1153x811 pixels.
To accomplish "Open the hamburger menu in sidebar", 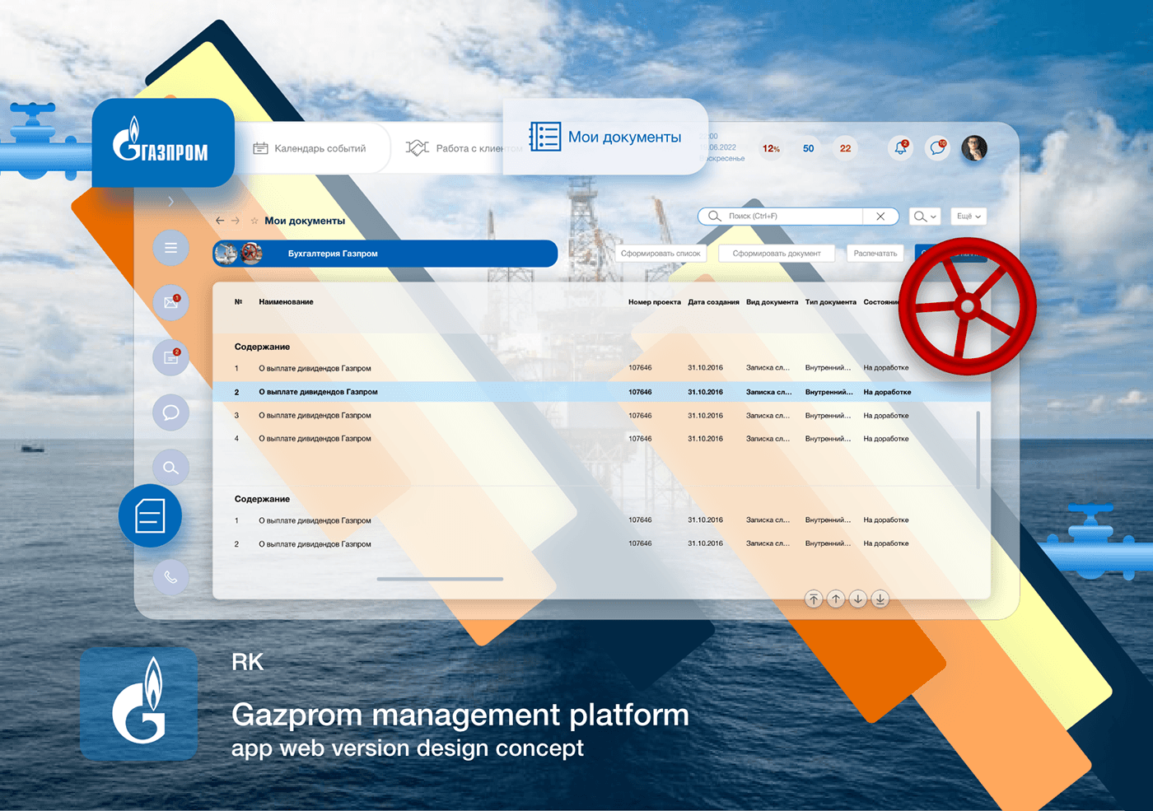I will tap(170, 248).
